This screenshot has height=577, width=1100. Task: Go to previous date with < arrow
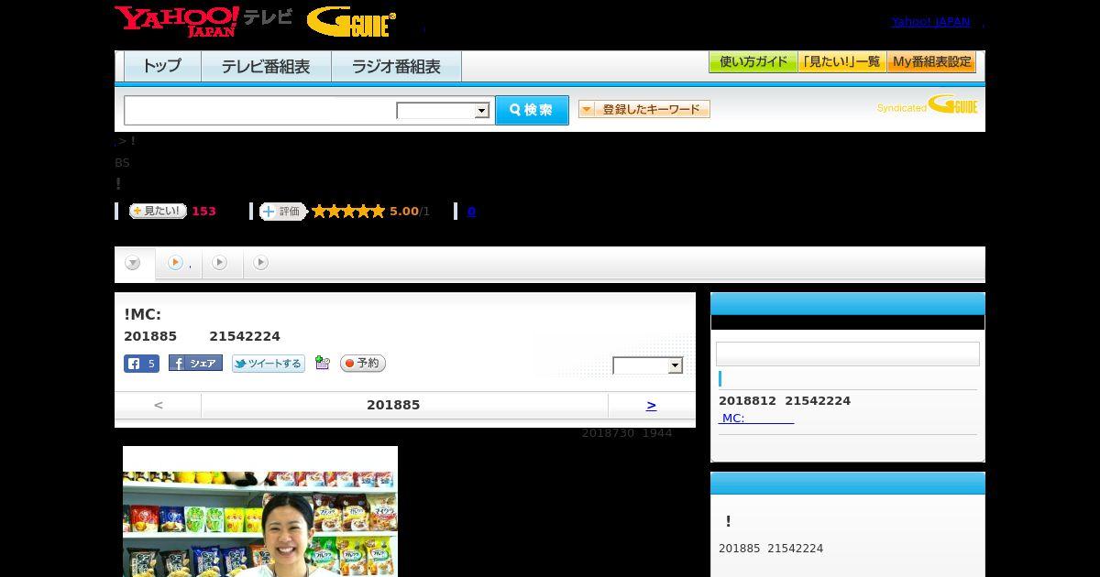158,405
